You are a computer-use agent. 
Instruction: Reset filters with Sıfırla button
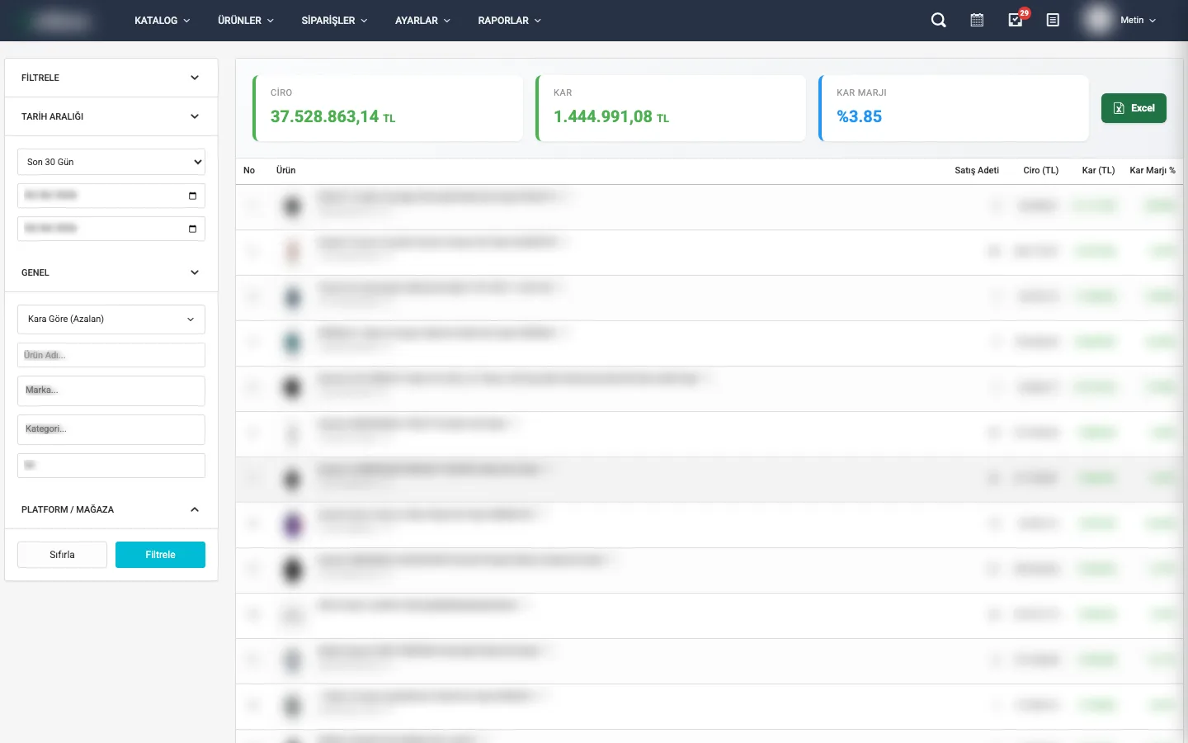(x=62, y=555)
